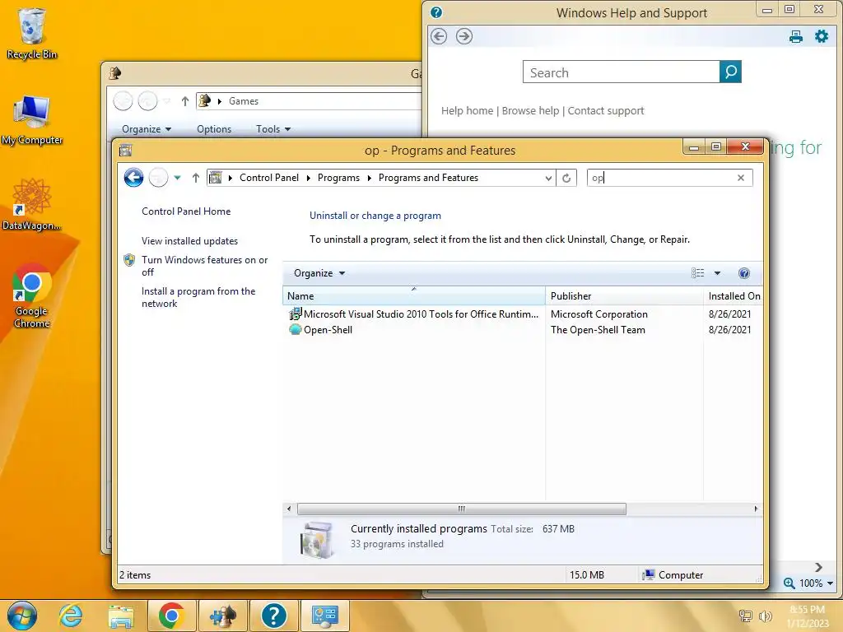Image resolution: width=843 pixels, height=632 pixels.
Task: Click the Browse help link
Action: [x=530, y=111]
